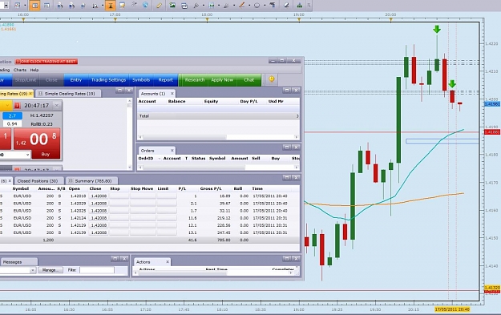Open OrdrID column sort dropdown arrow
The width and height of the screenshot is (501, 315).
[x=160, y=159]
